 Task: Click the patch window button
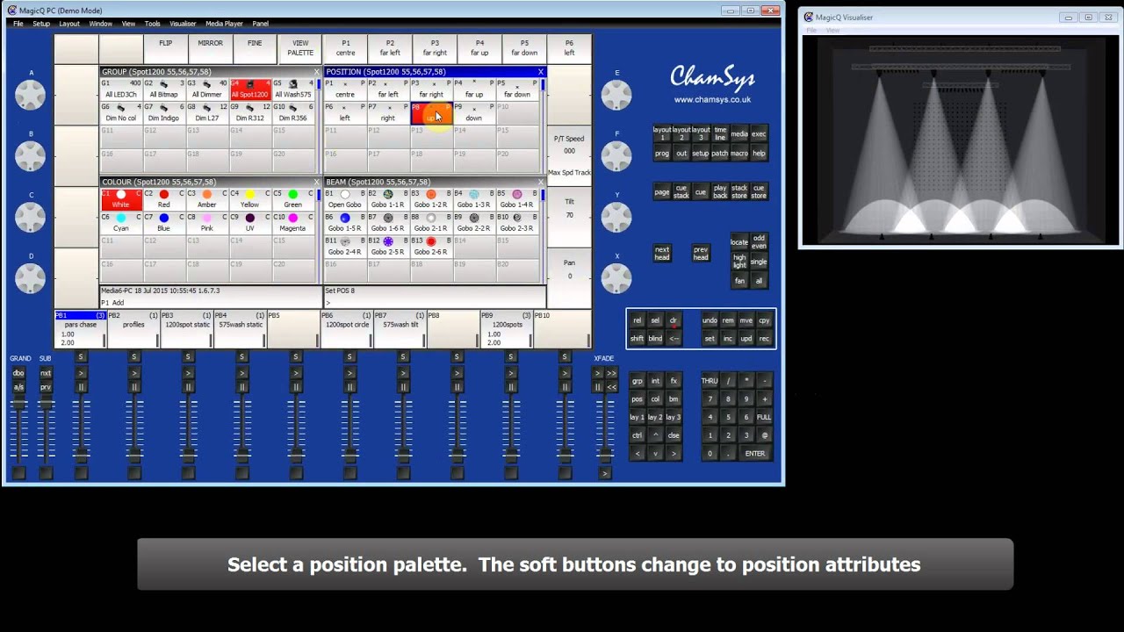(719, 154)
